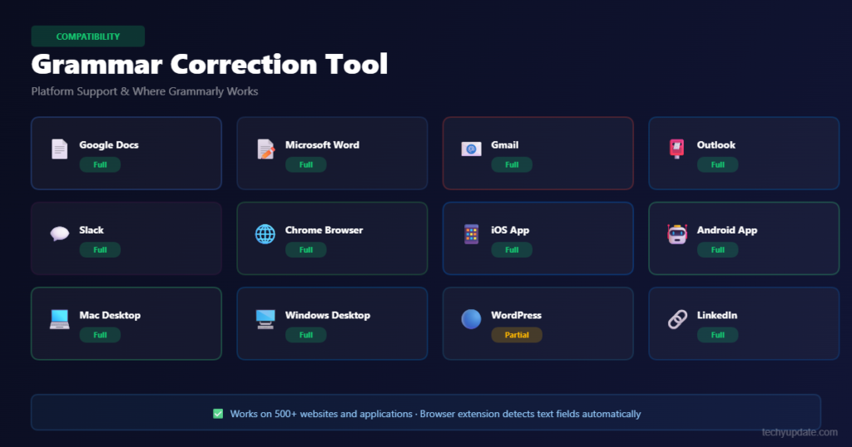
Task: Click the Full badge under Slack
Action: click(x=100, y=250)
